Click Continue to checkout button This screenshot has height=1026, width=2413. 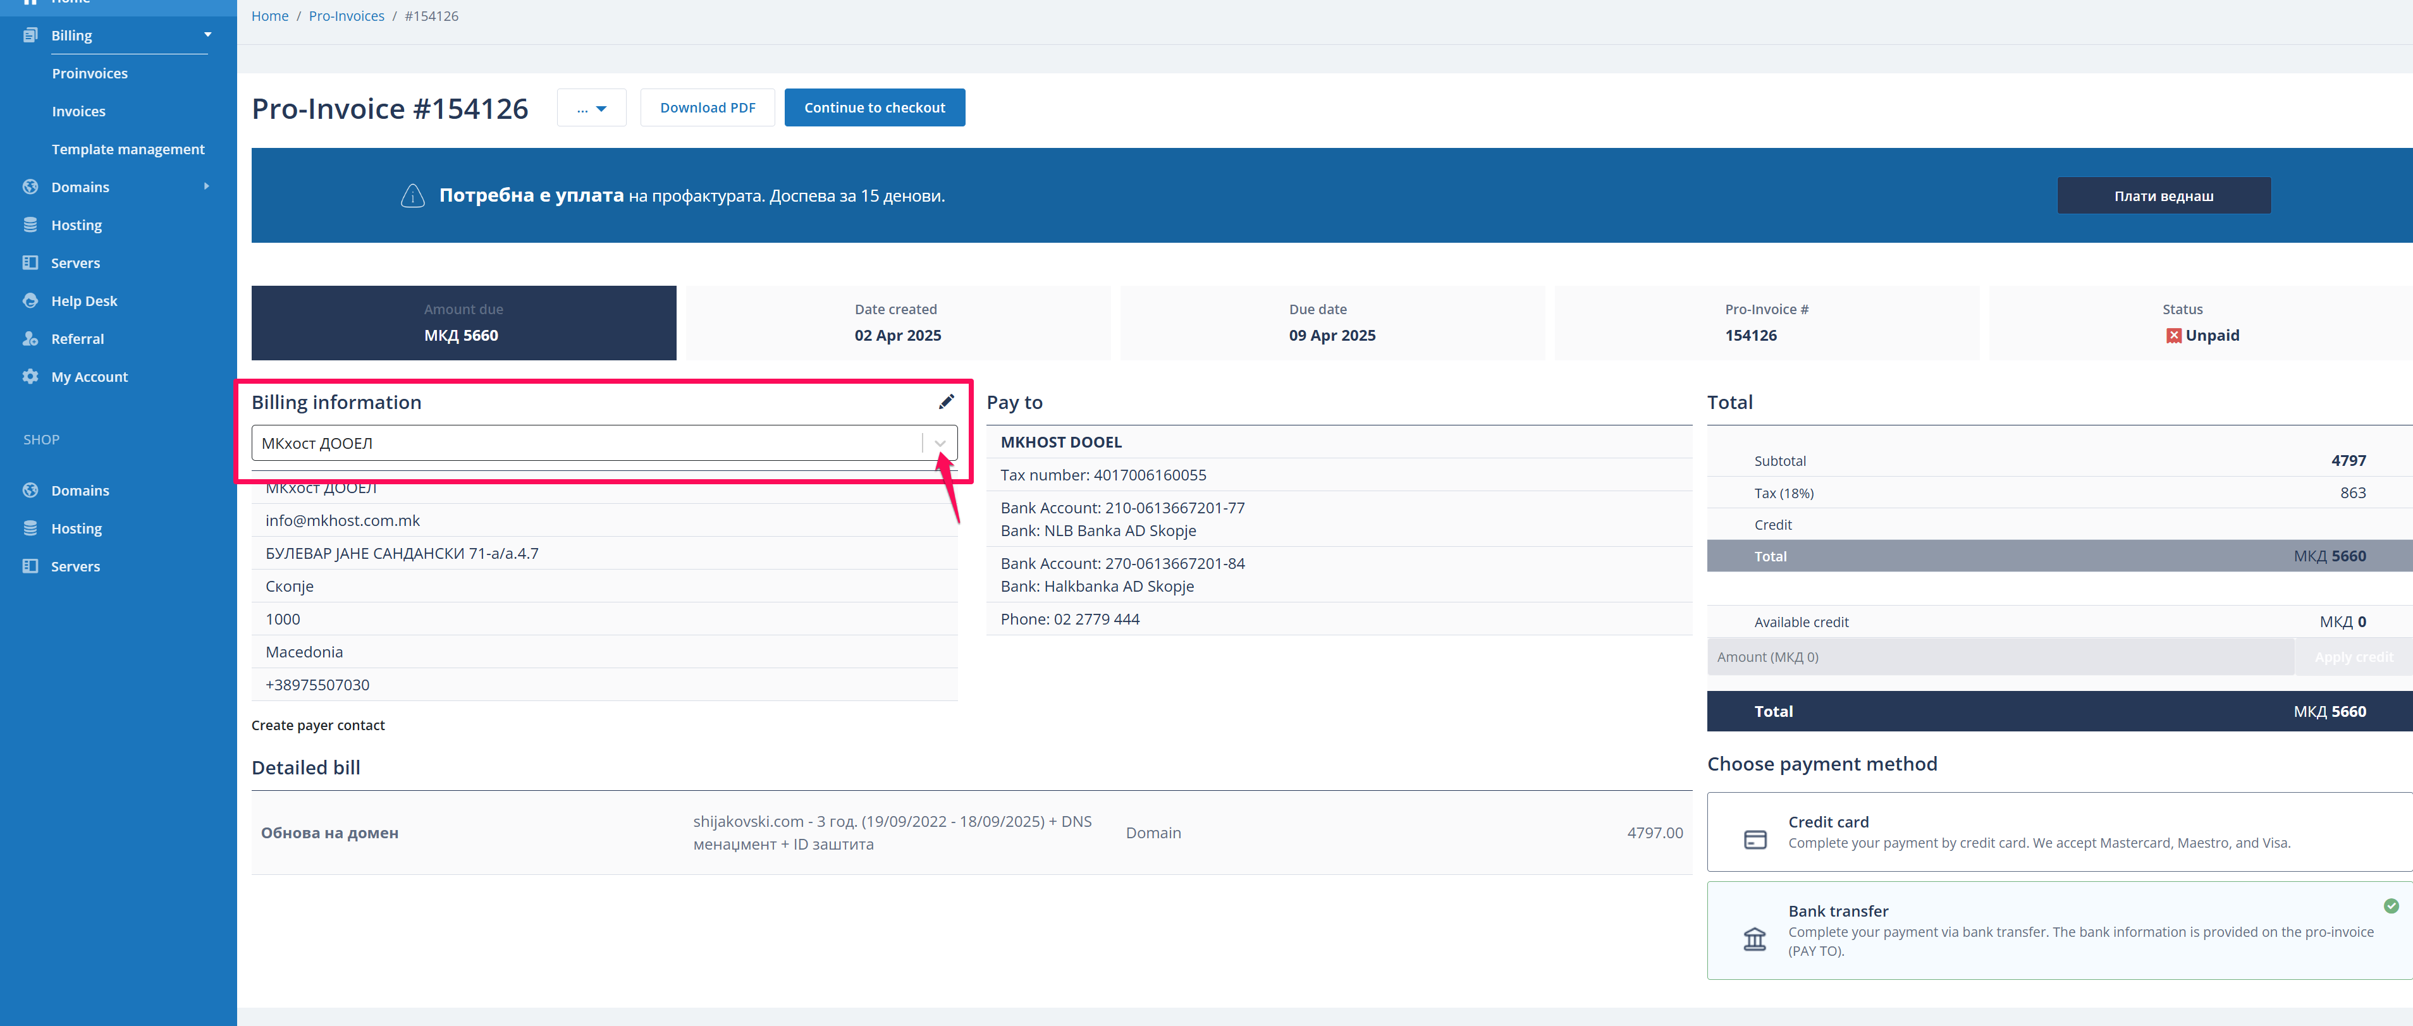tap(874, 107)
